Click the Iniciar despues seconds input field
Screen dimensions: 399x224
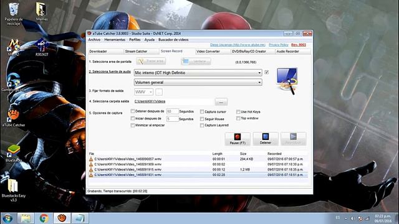coord(172,119)
